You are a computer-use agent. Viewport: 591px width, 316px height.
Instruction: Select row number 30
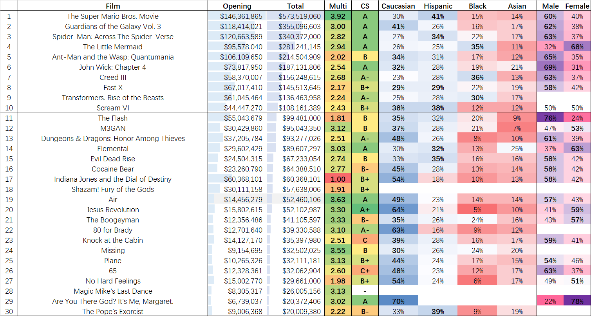(x=9, y=312)
